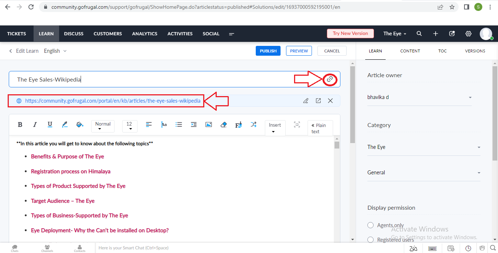Click the plus icon to add new

[436, 33]
